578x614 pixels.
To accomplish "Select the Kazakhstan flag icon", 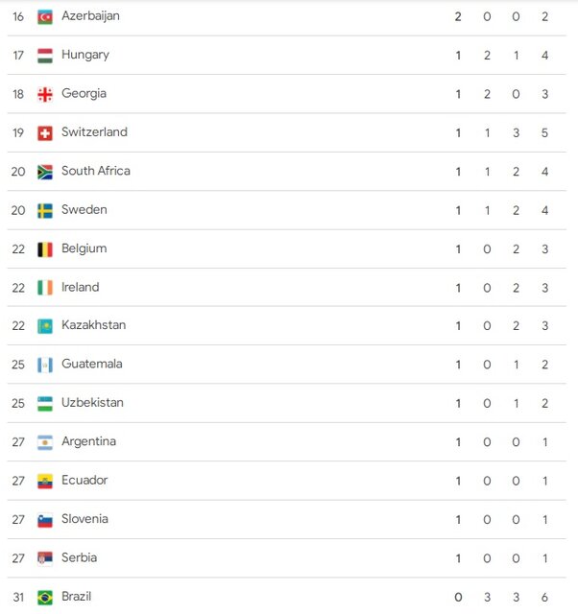I will point(45,326).
